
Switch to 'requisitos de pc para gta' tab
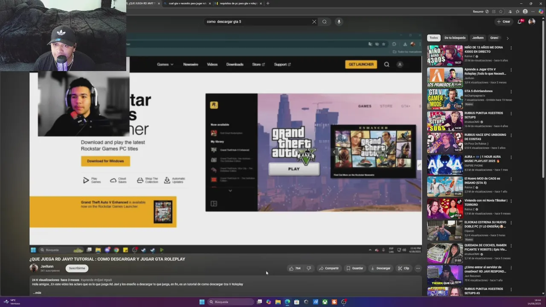(238, 3)
